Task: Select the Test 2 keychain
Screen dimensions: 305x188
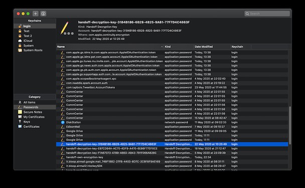Action: (x=35, y=36)
